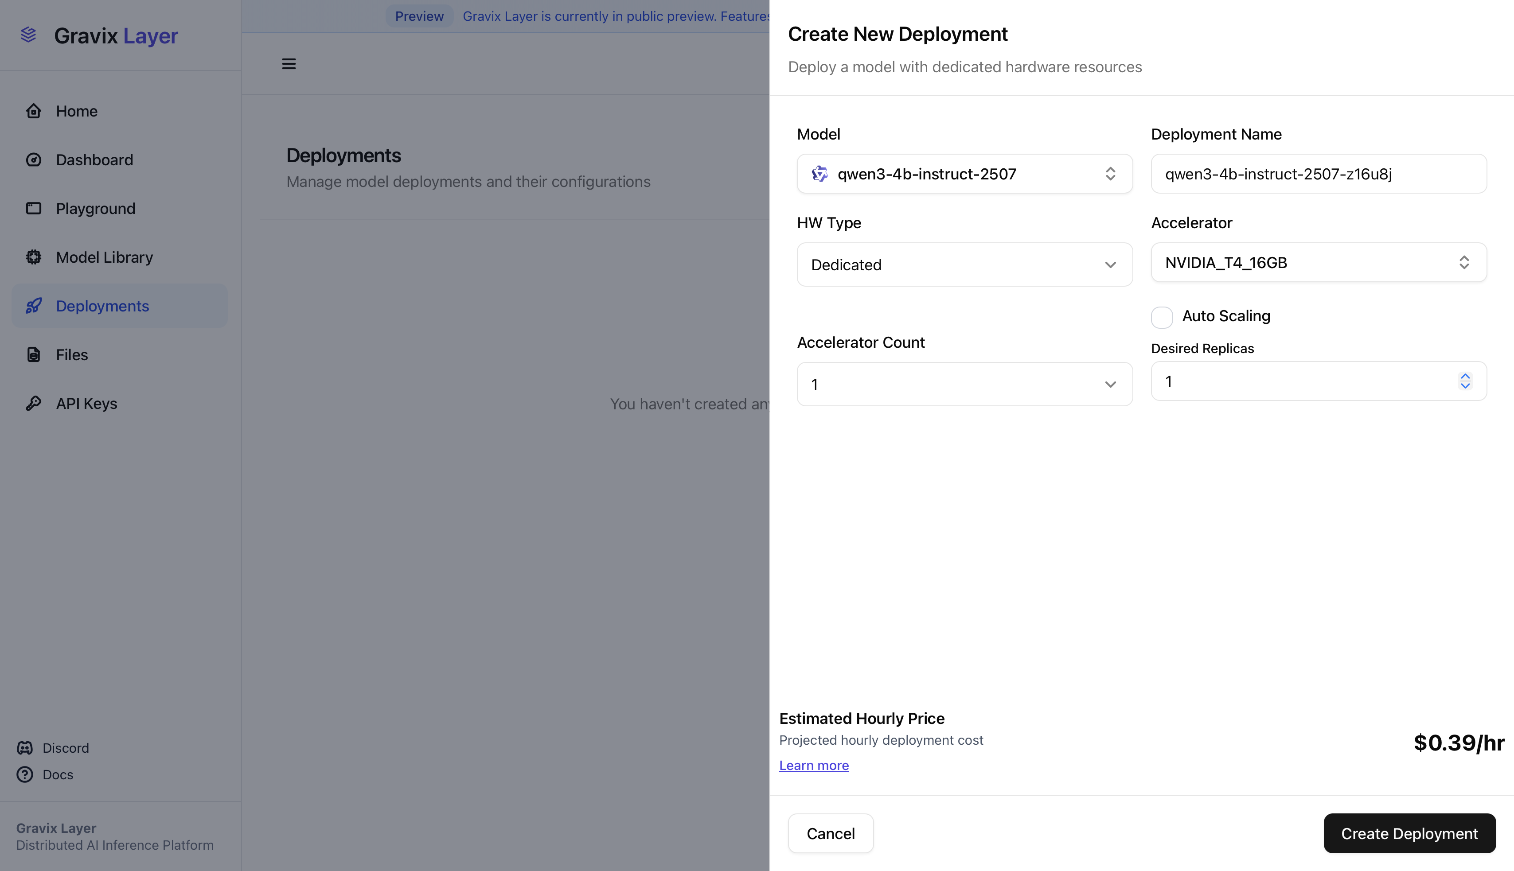Click the Dashboard gauge icon
The height and width of the screenshot is (871, 1514).
pyautogui.click(x=34, y=160)
